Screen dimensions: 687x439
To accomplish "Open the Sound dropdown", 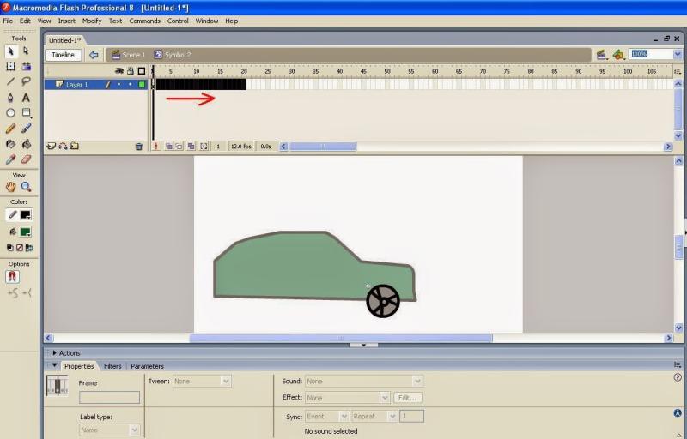I will pos(363,382).
